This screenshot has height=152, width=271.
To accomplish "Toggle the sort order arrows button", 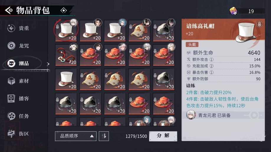I will pos(104,136).
